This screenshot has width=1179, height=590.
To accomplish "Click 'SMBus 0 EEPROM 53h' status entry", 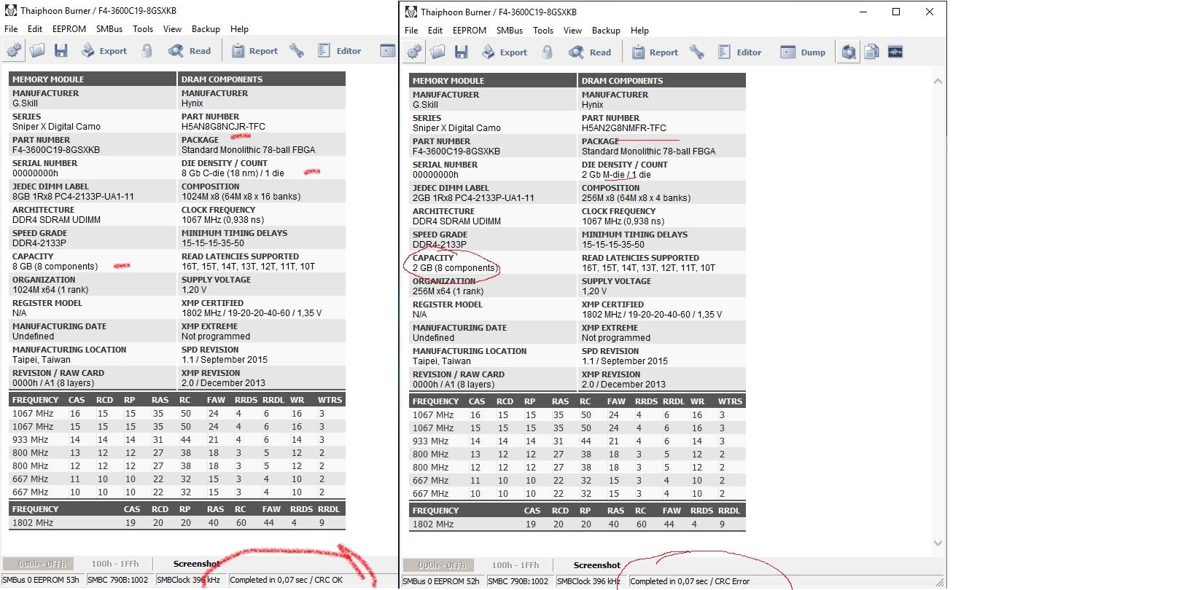I will (x=41, y=581).
